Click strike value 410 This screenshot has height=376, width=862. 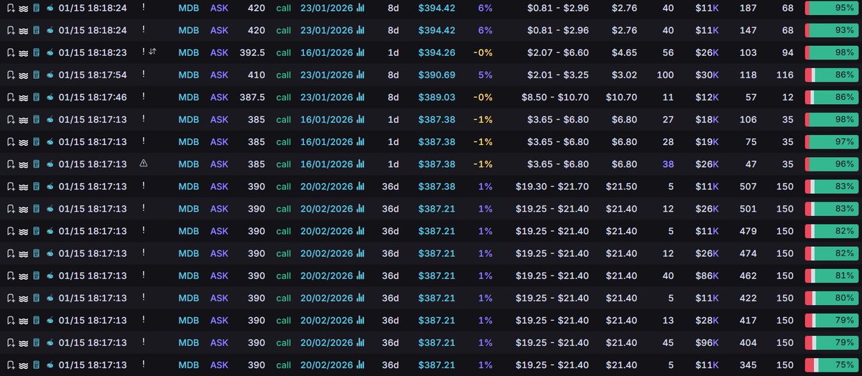point(256,75)
